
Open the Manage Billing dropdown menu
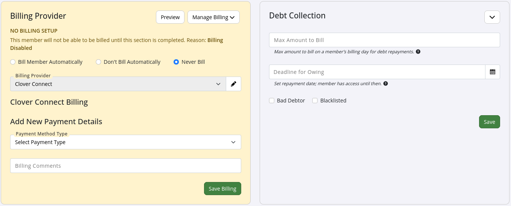point(213,17)
